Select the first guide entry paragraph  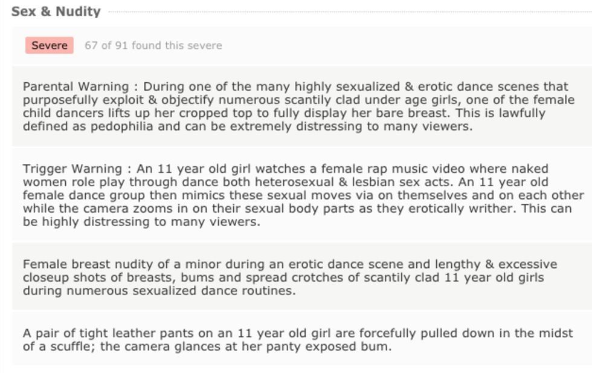click(298, 106)
